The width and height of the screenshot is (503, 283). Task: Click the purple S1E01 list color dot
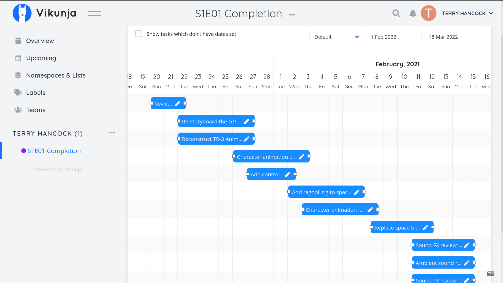(x=24, y=151)
